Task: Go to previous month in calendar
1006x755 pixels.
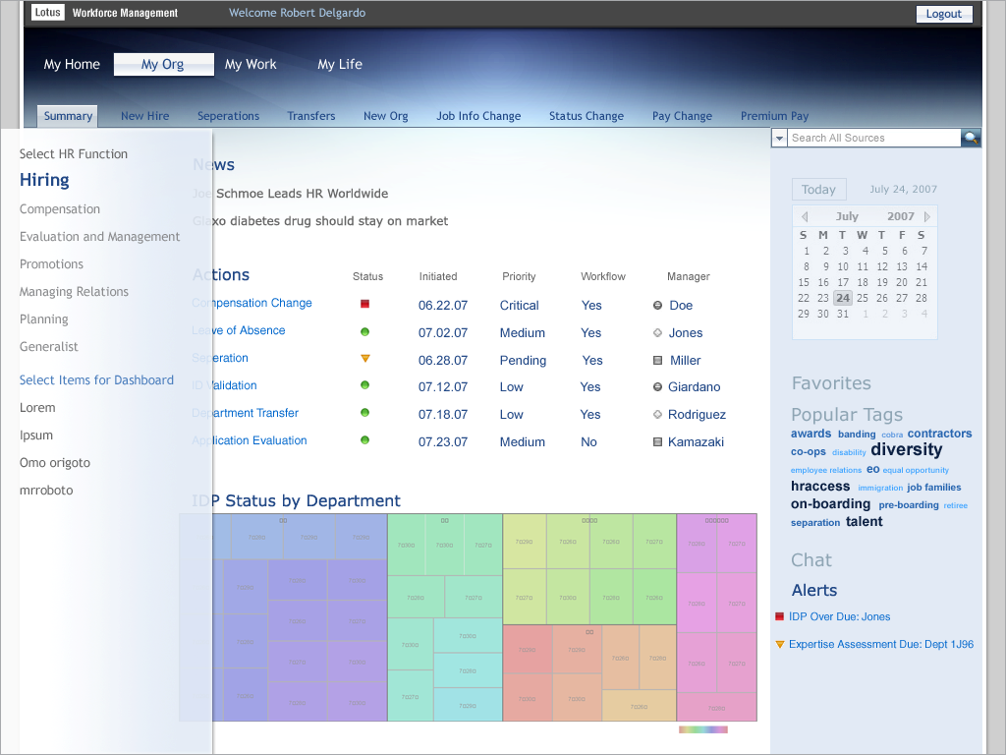Action: (x=805, y=216)
